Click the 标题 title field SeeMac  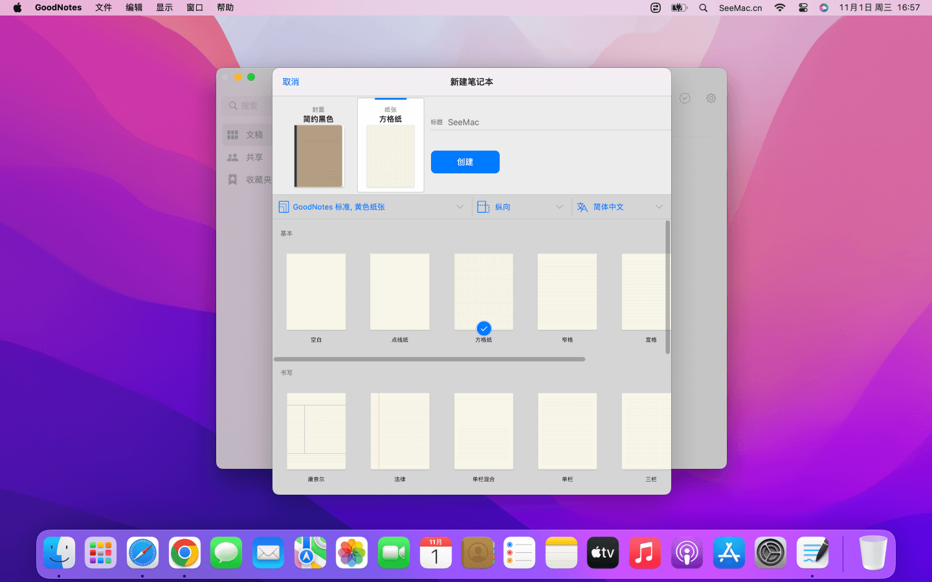tap(550, 122)
